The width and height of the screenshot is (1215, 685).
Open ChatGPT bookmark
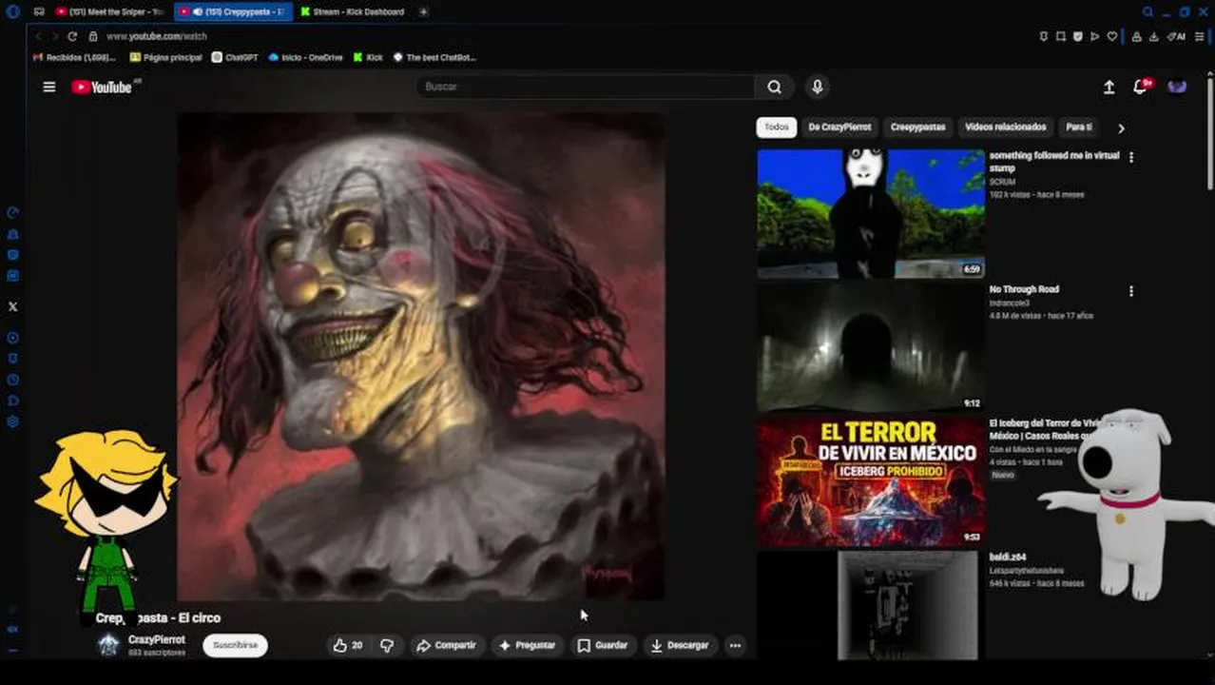(x=235, y=57)
